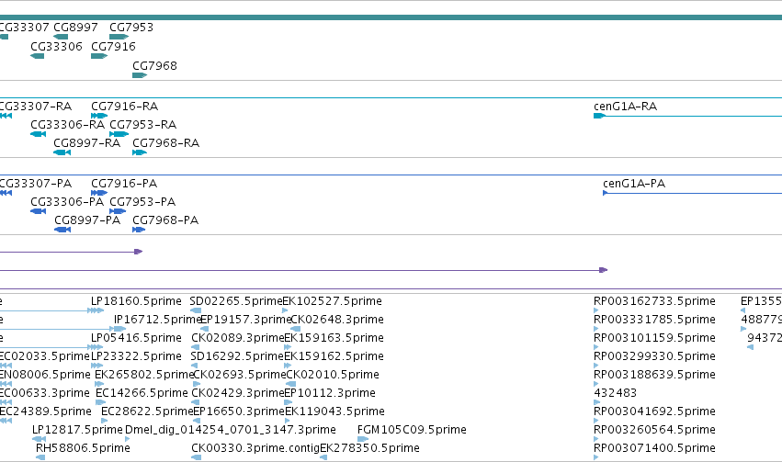Image resolution: width=782 pixels, height=462 pixels.
Task: Select CK00330.3prime.contig label
Action: pyautogui.click(x=255, y=448)
